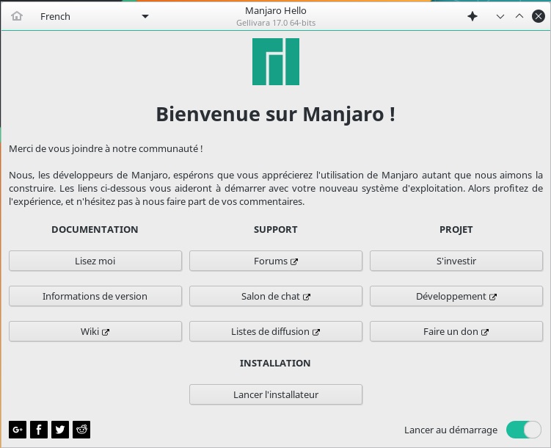Click Faire un don button
The width and height of the screenshot is (551, 448).
(456, 331)
